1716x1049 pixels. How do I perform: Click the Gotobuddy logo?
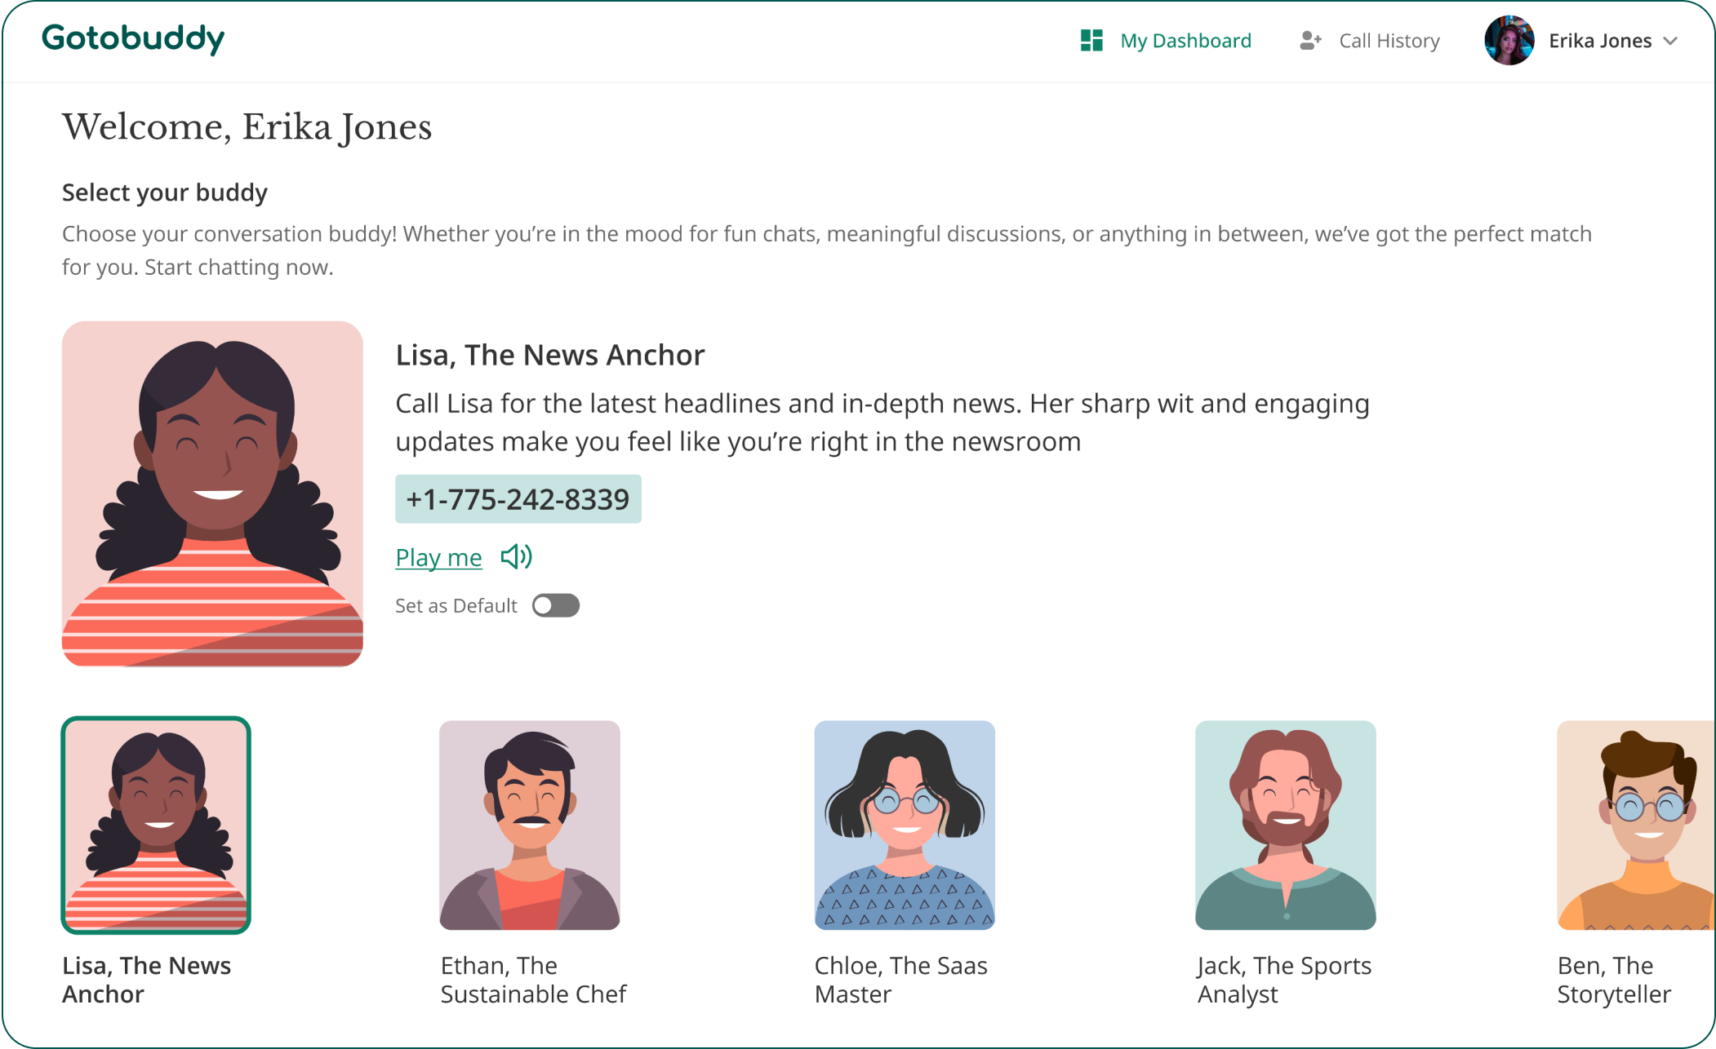(x=133, y=38)
